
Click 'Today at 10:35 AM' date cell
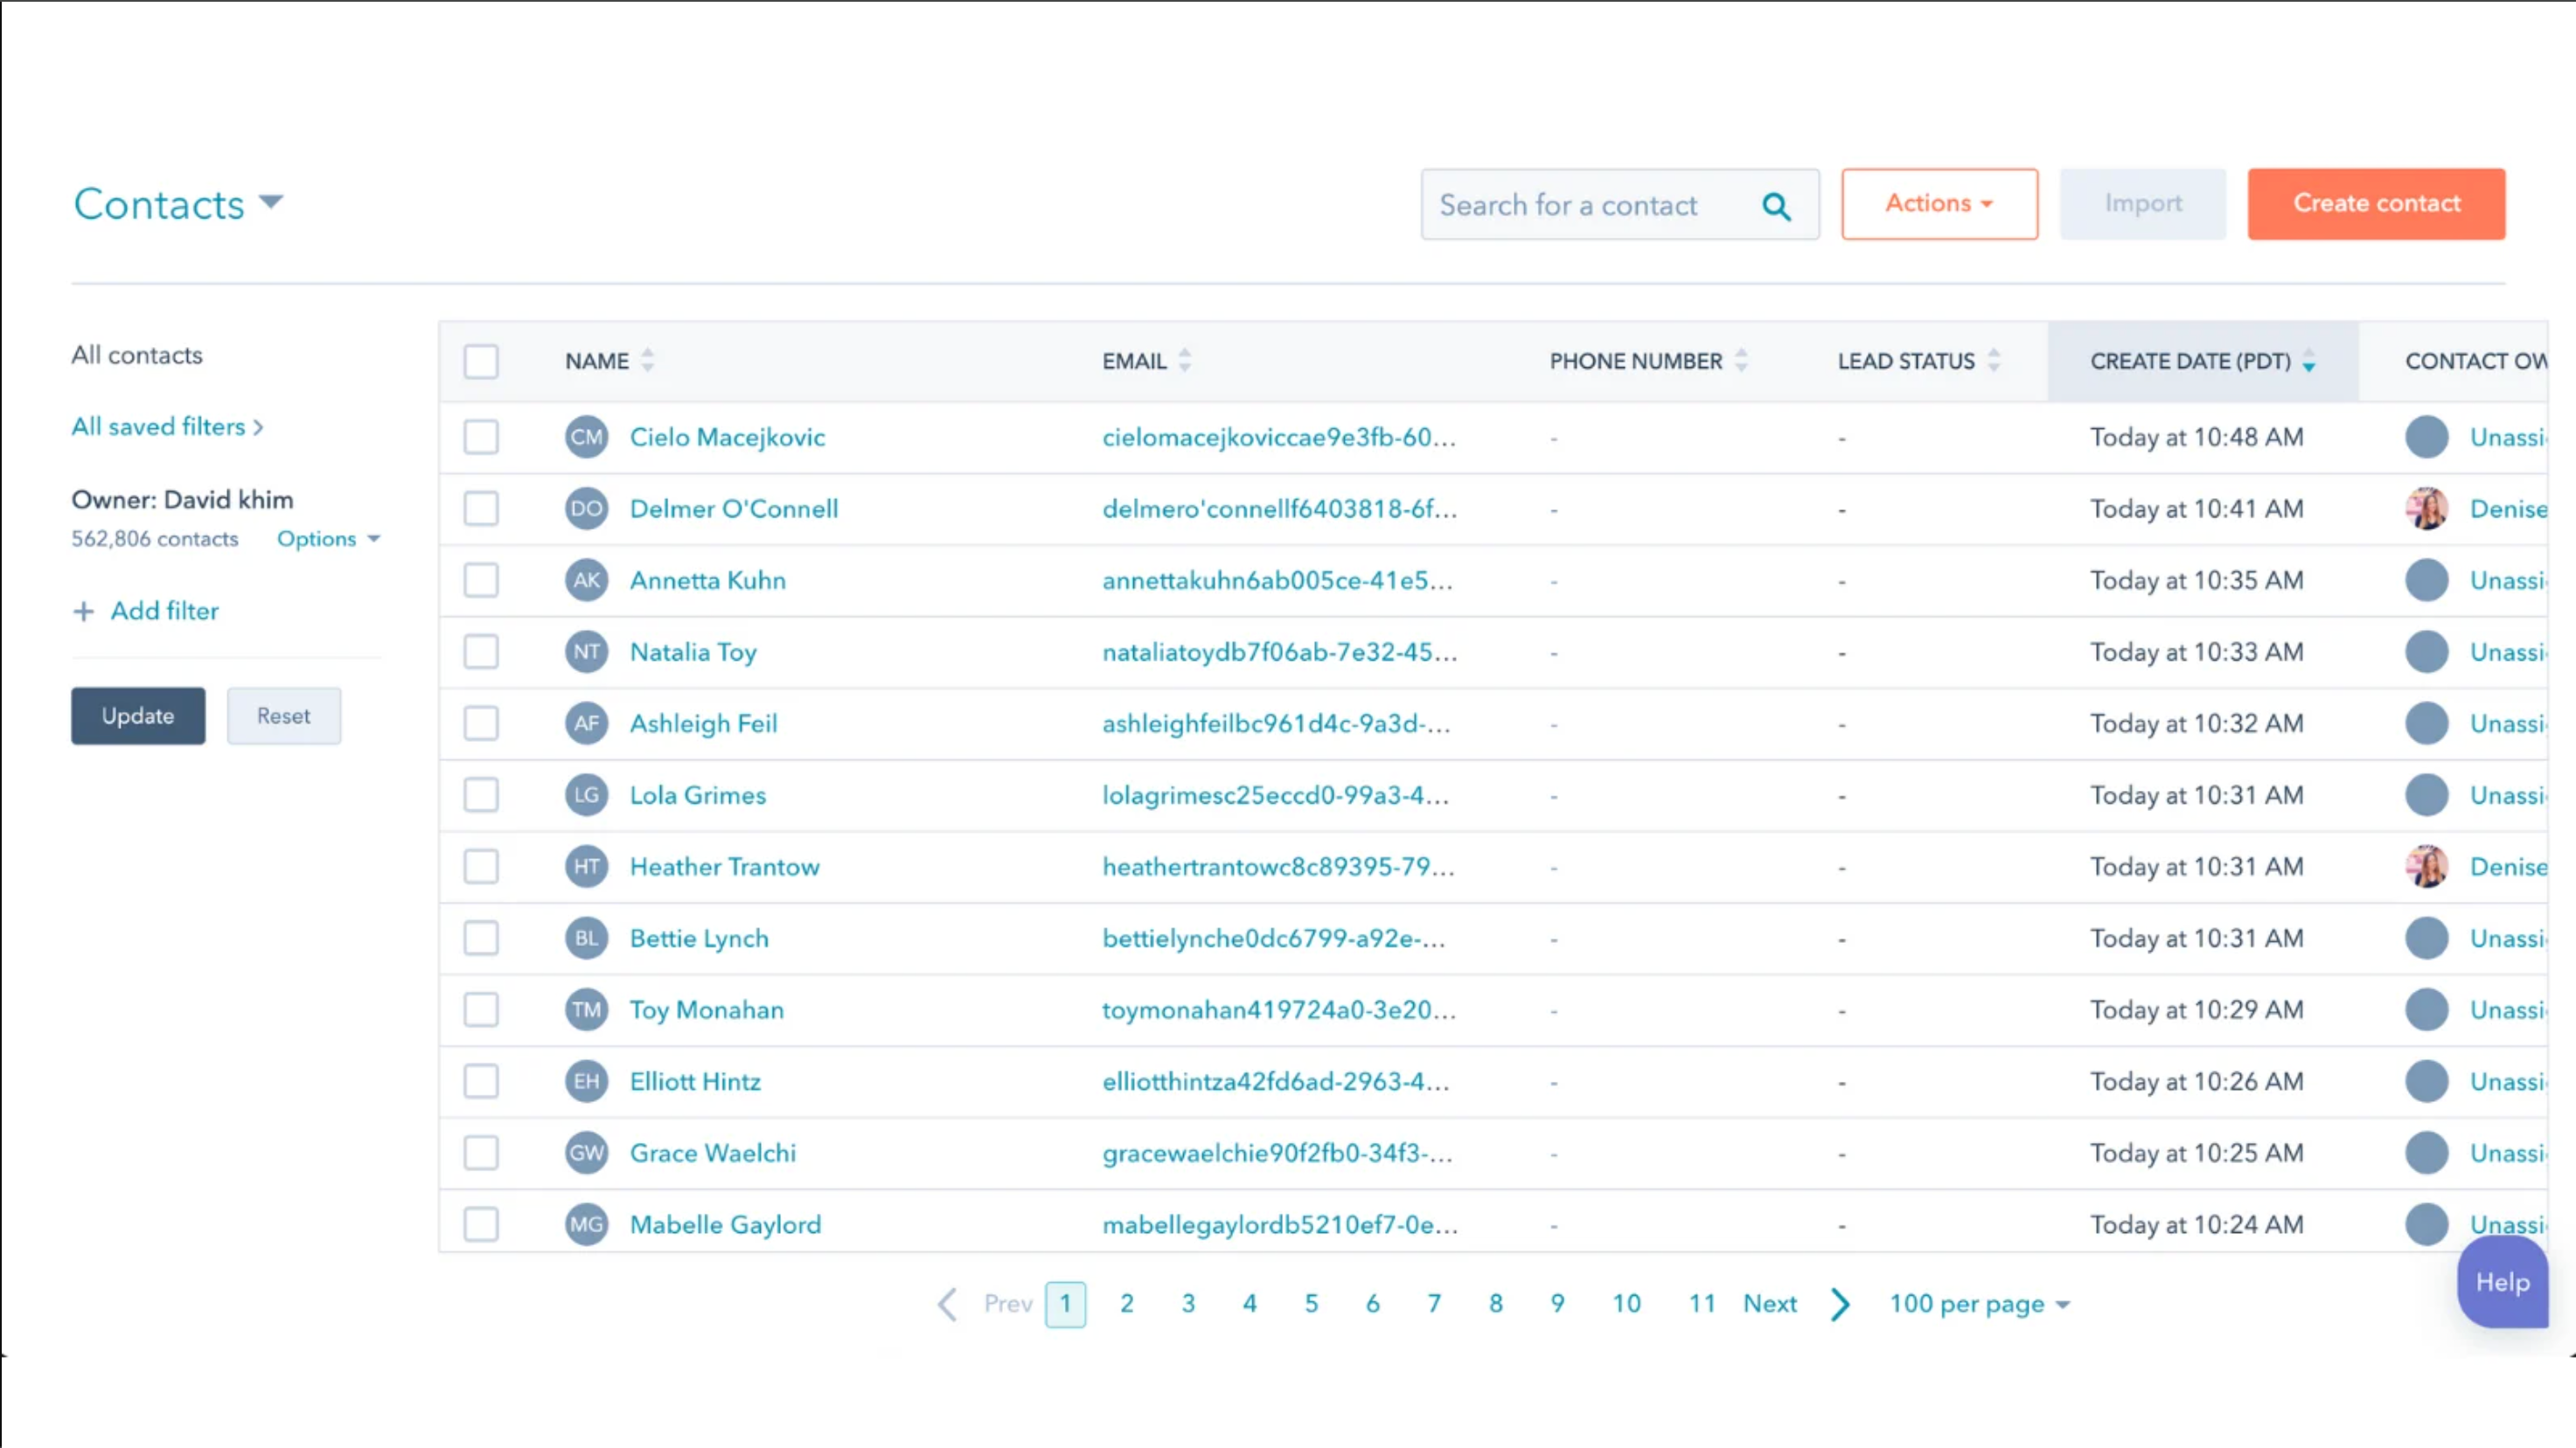click(x=2197, y=580)
